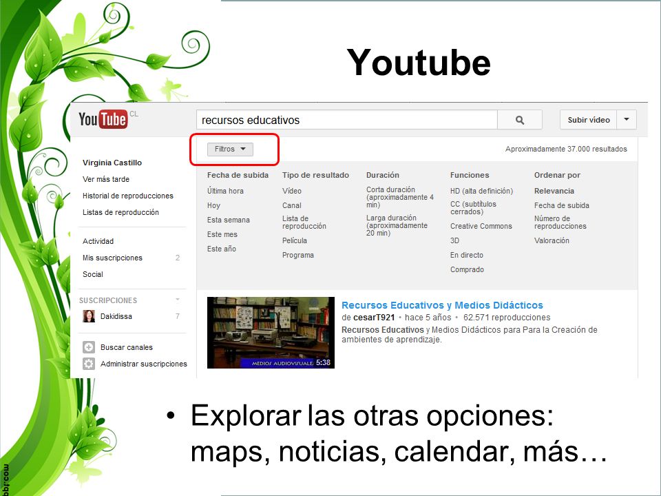This screenshot has width=661, height=496.
Task: Filter by Lista de reproducción type
Action: [304, 223]
